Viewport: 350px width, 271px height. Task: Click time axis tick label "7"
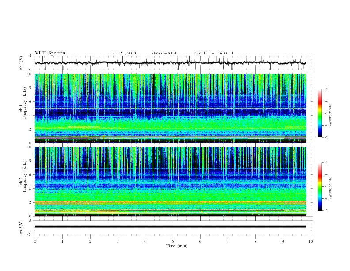[x=228, y=241]
